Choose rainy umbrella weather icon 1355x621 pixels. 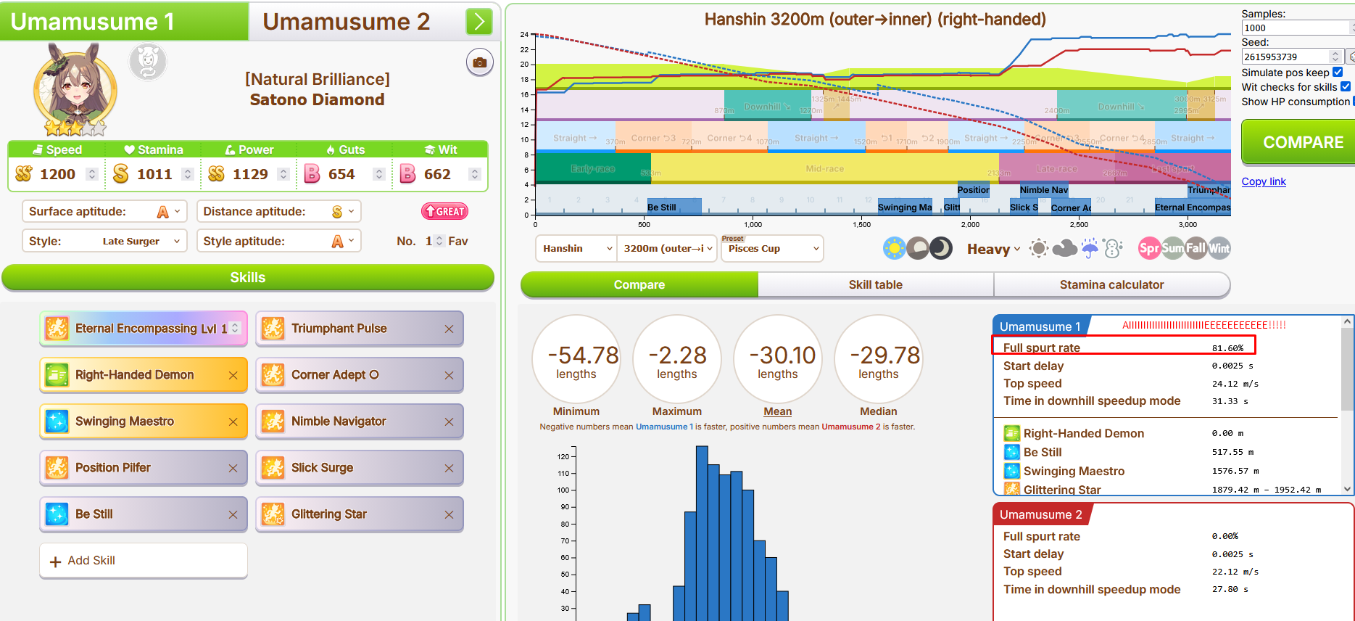click(x=1090, y=249)
